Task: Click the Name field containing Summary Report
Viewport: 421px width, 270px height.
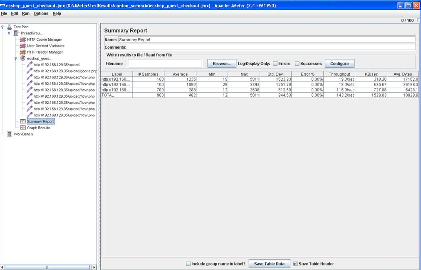Action: click(x=267, y=40)
